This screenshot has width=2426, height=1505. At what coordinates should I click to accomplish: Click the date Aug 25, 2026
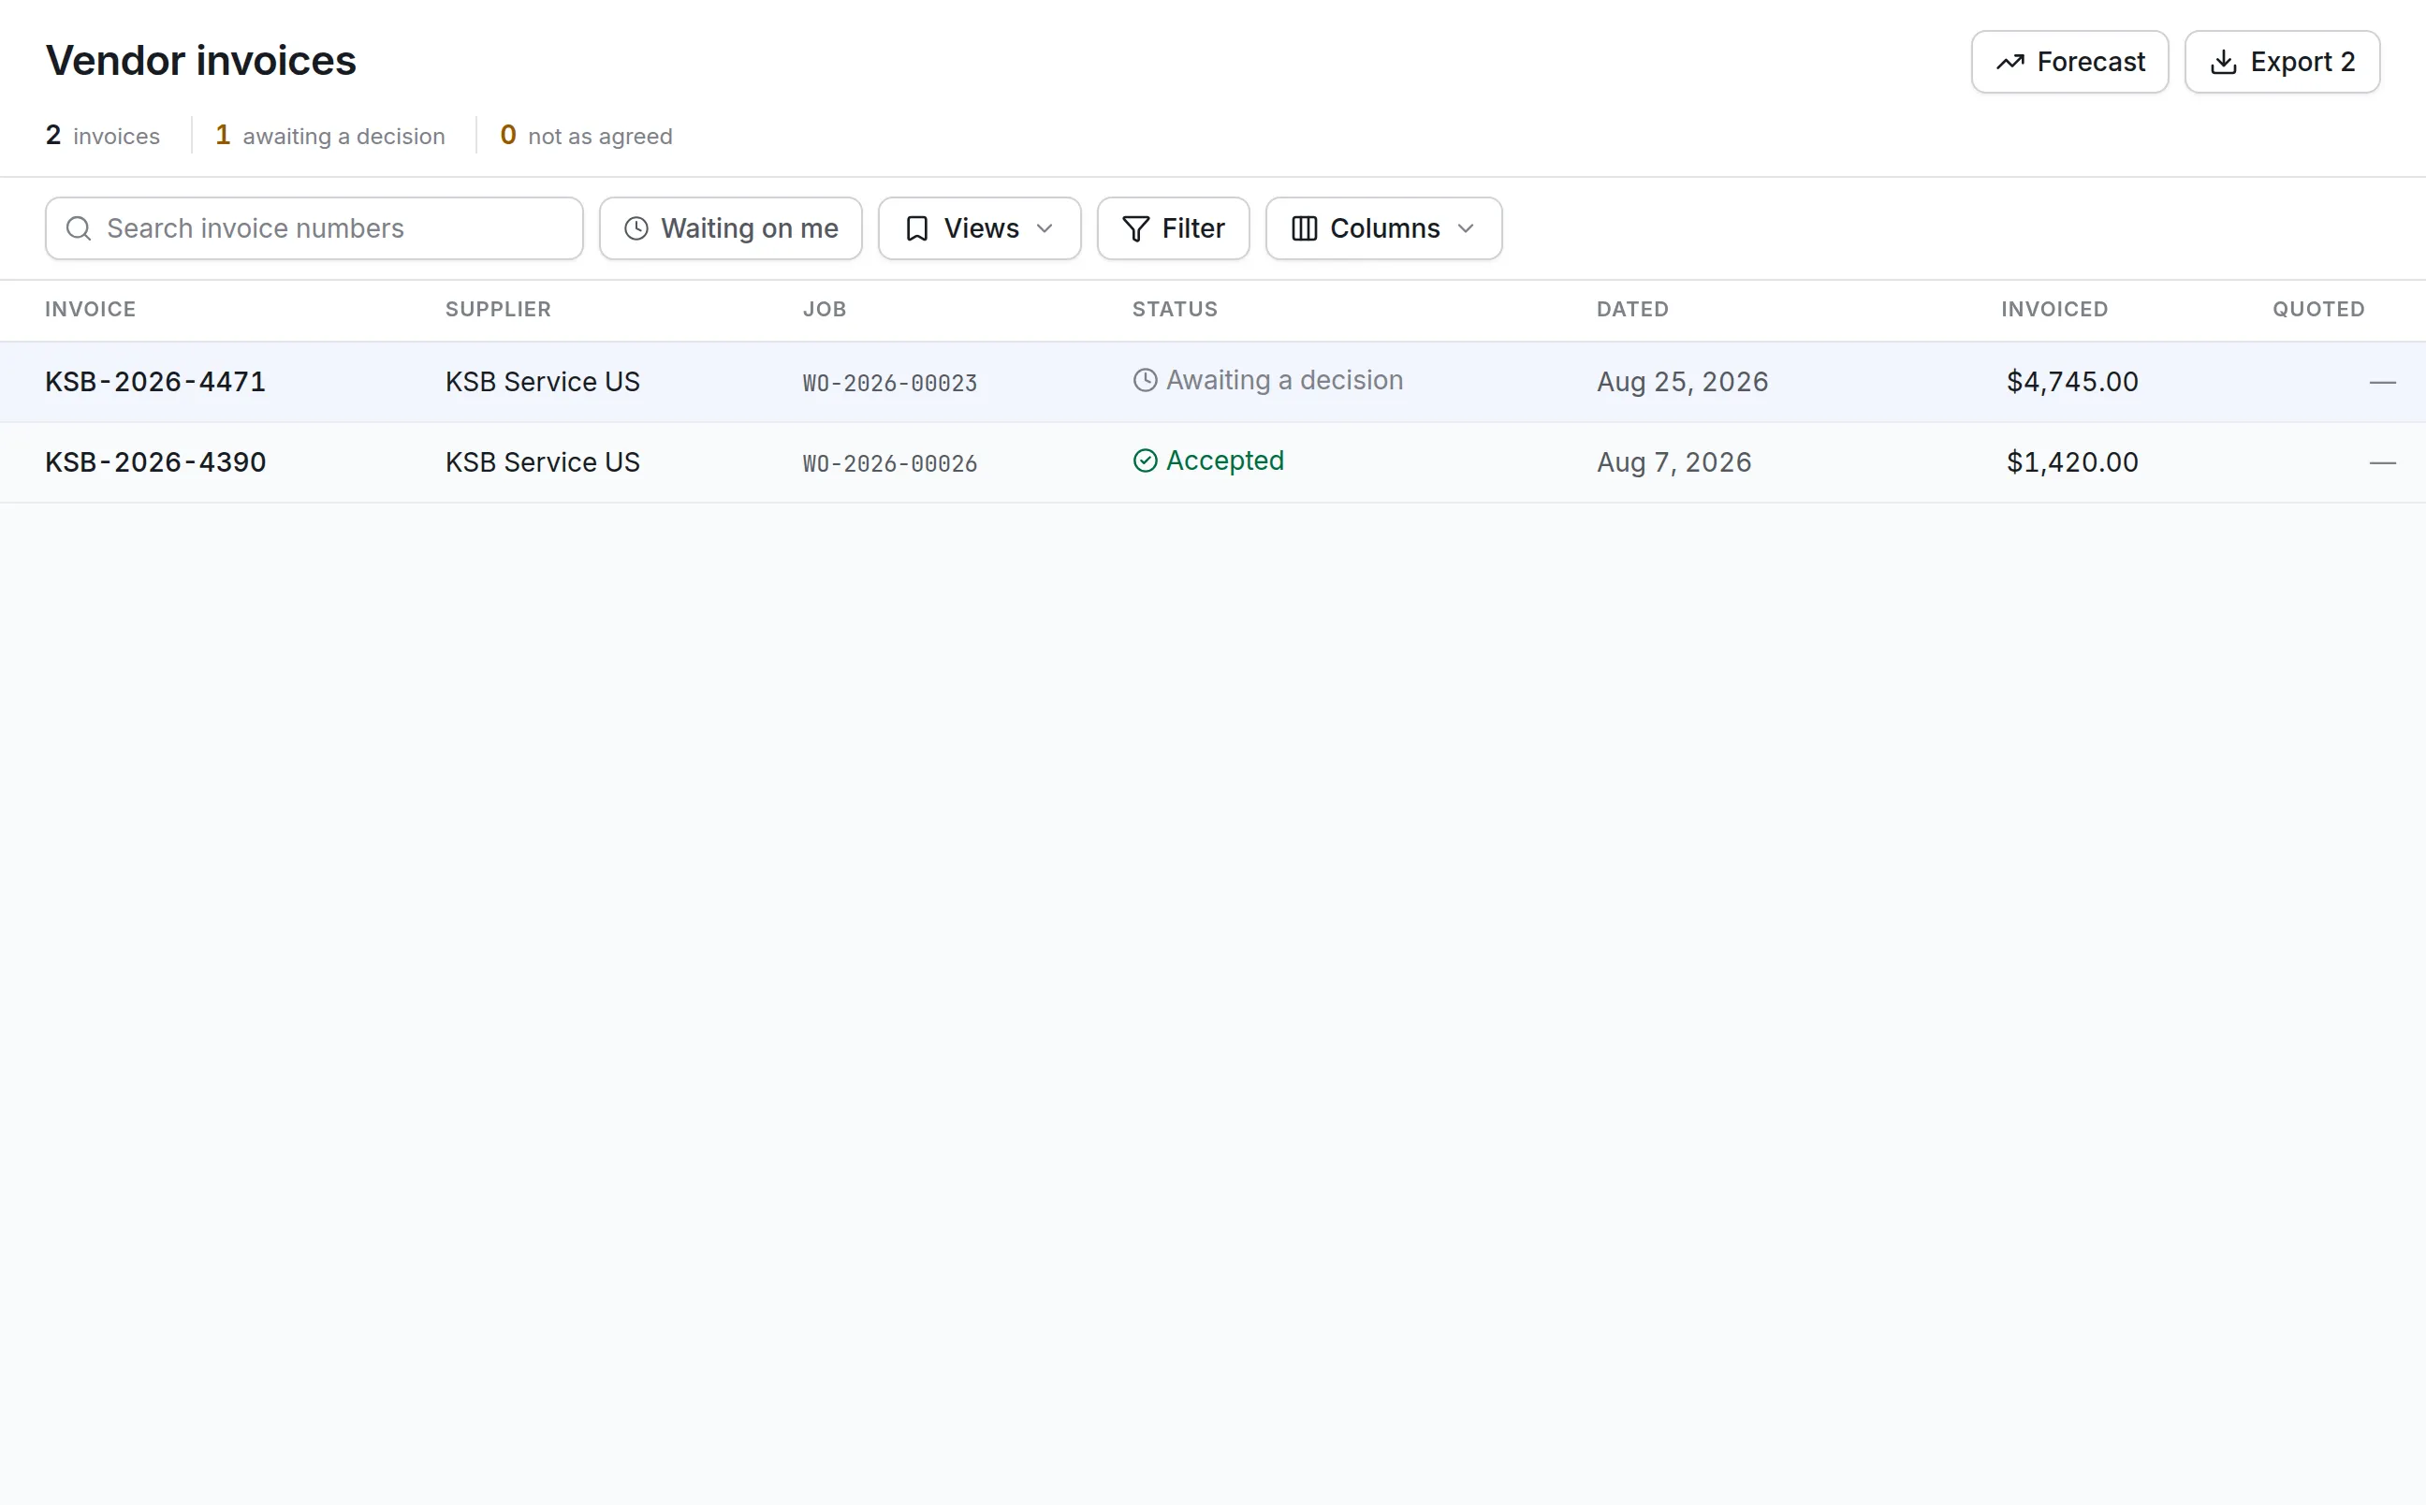(1682, 381)
